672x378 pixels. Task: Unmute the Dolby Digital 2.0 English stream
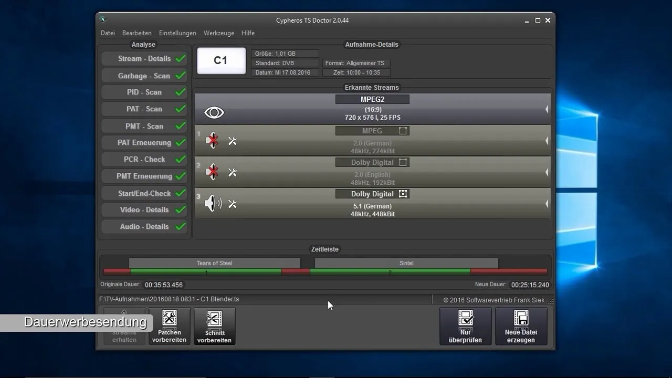[212, 172]
